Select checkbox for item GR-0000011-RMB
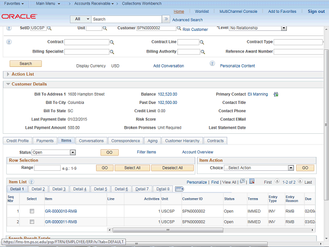This screenshot has height=247, width=329. (x=32, y=222)
